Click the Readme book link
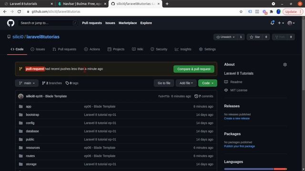The image size is (305, 171). [x=233, y=82]
